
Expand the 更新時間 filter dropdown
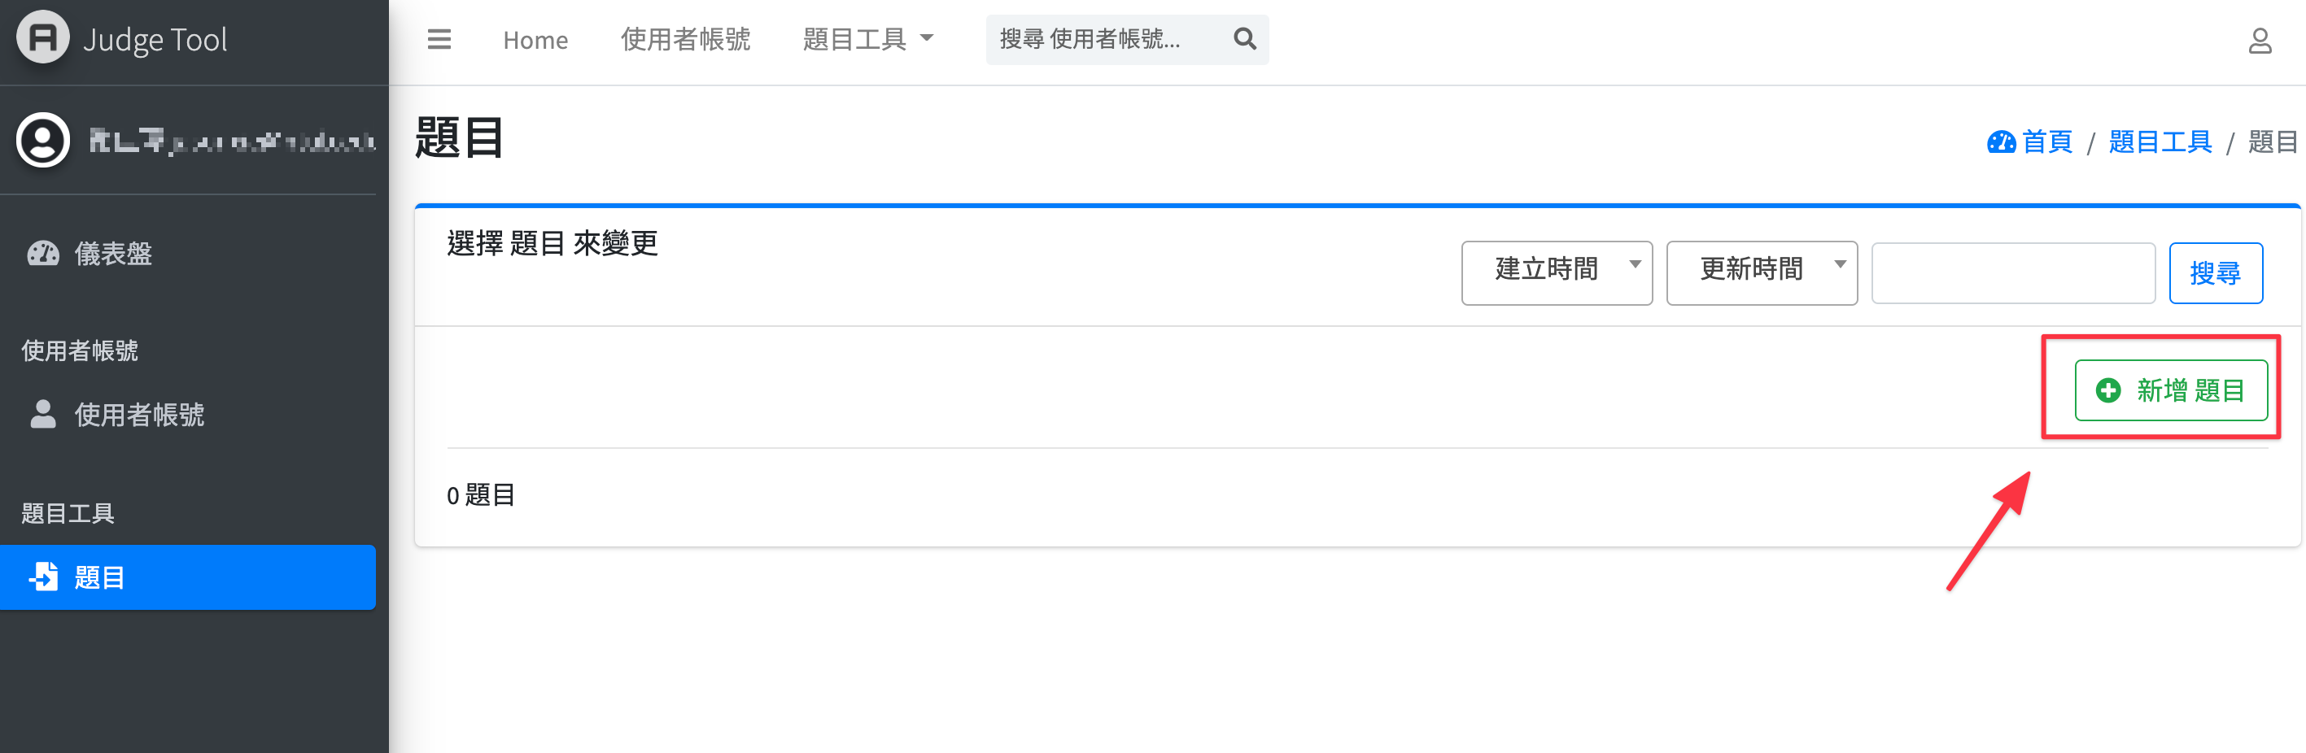pos(1761,272)
